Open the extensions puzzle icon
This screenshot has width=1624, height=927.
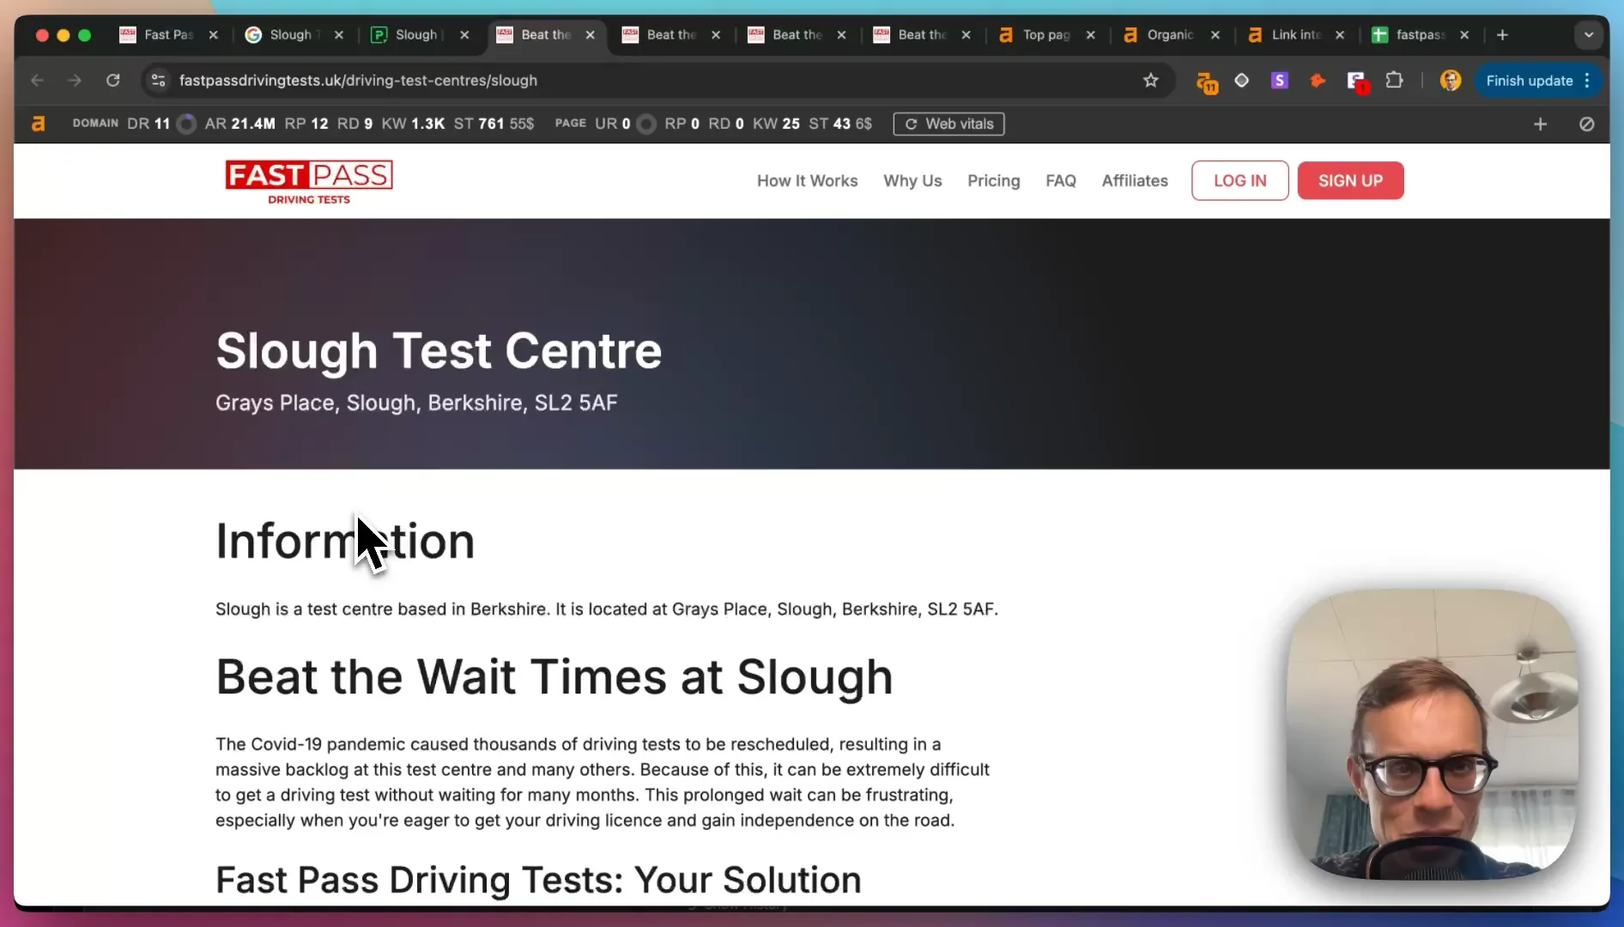pyautogui.click(x=1395, y=80)
